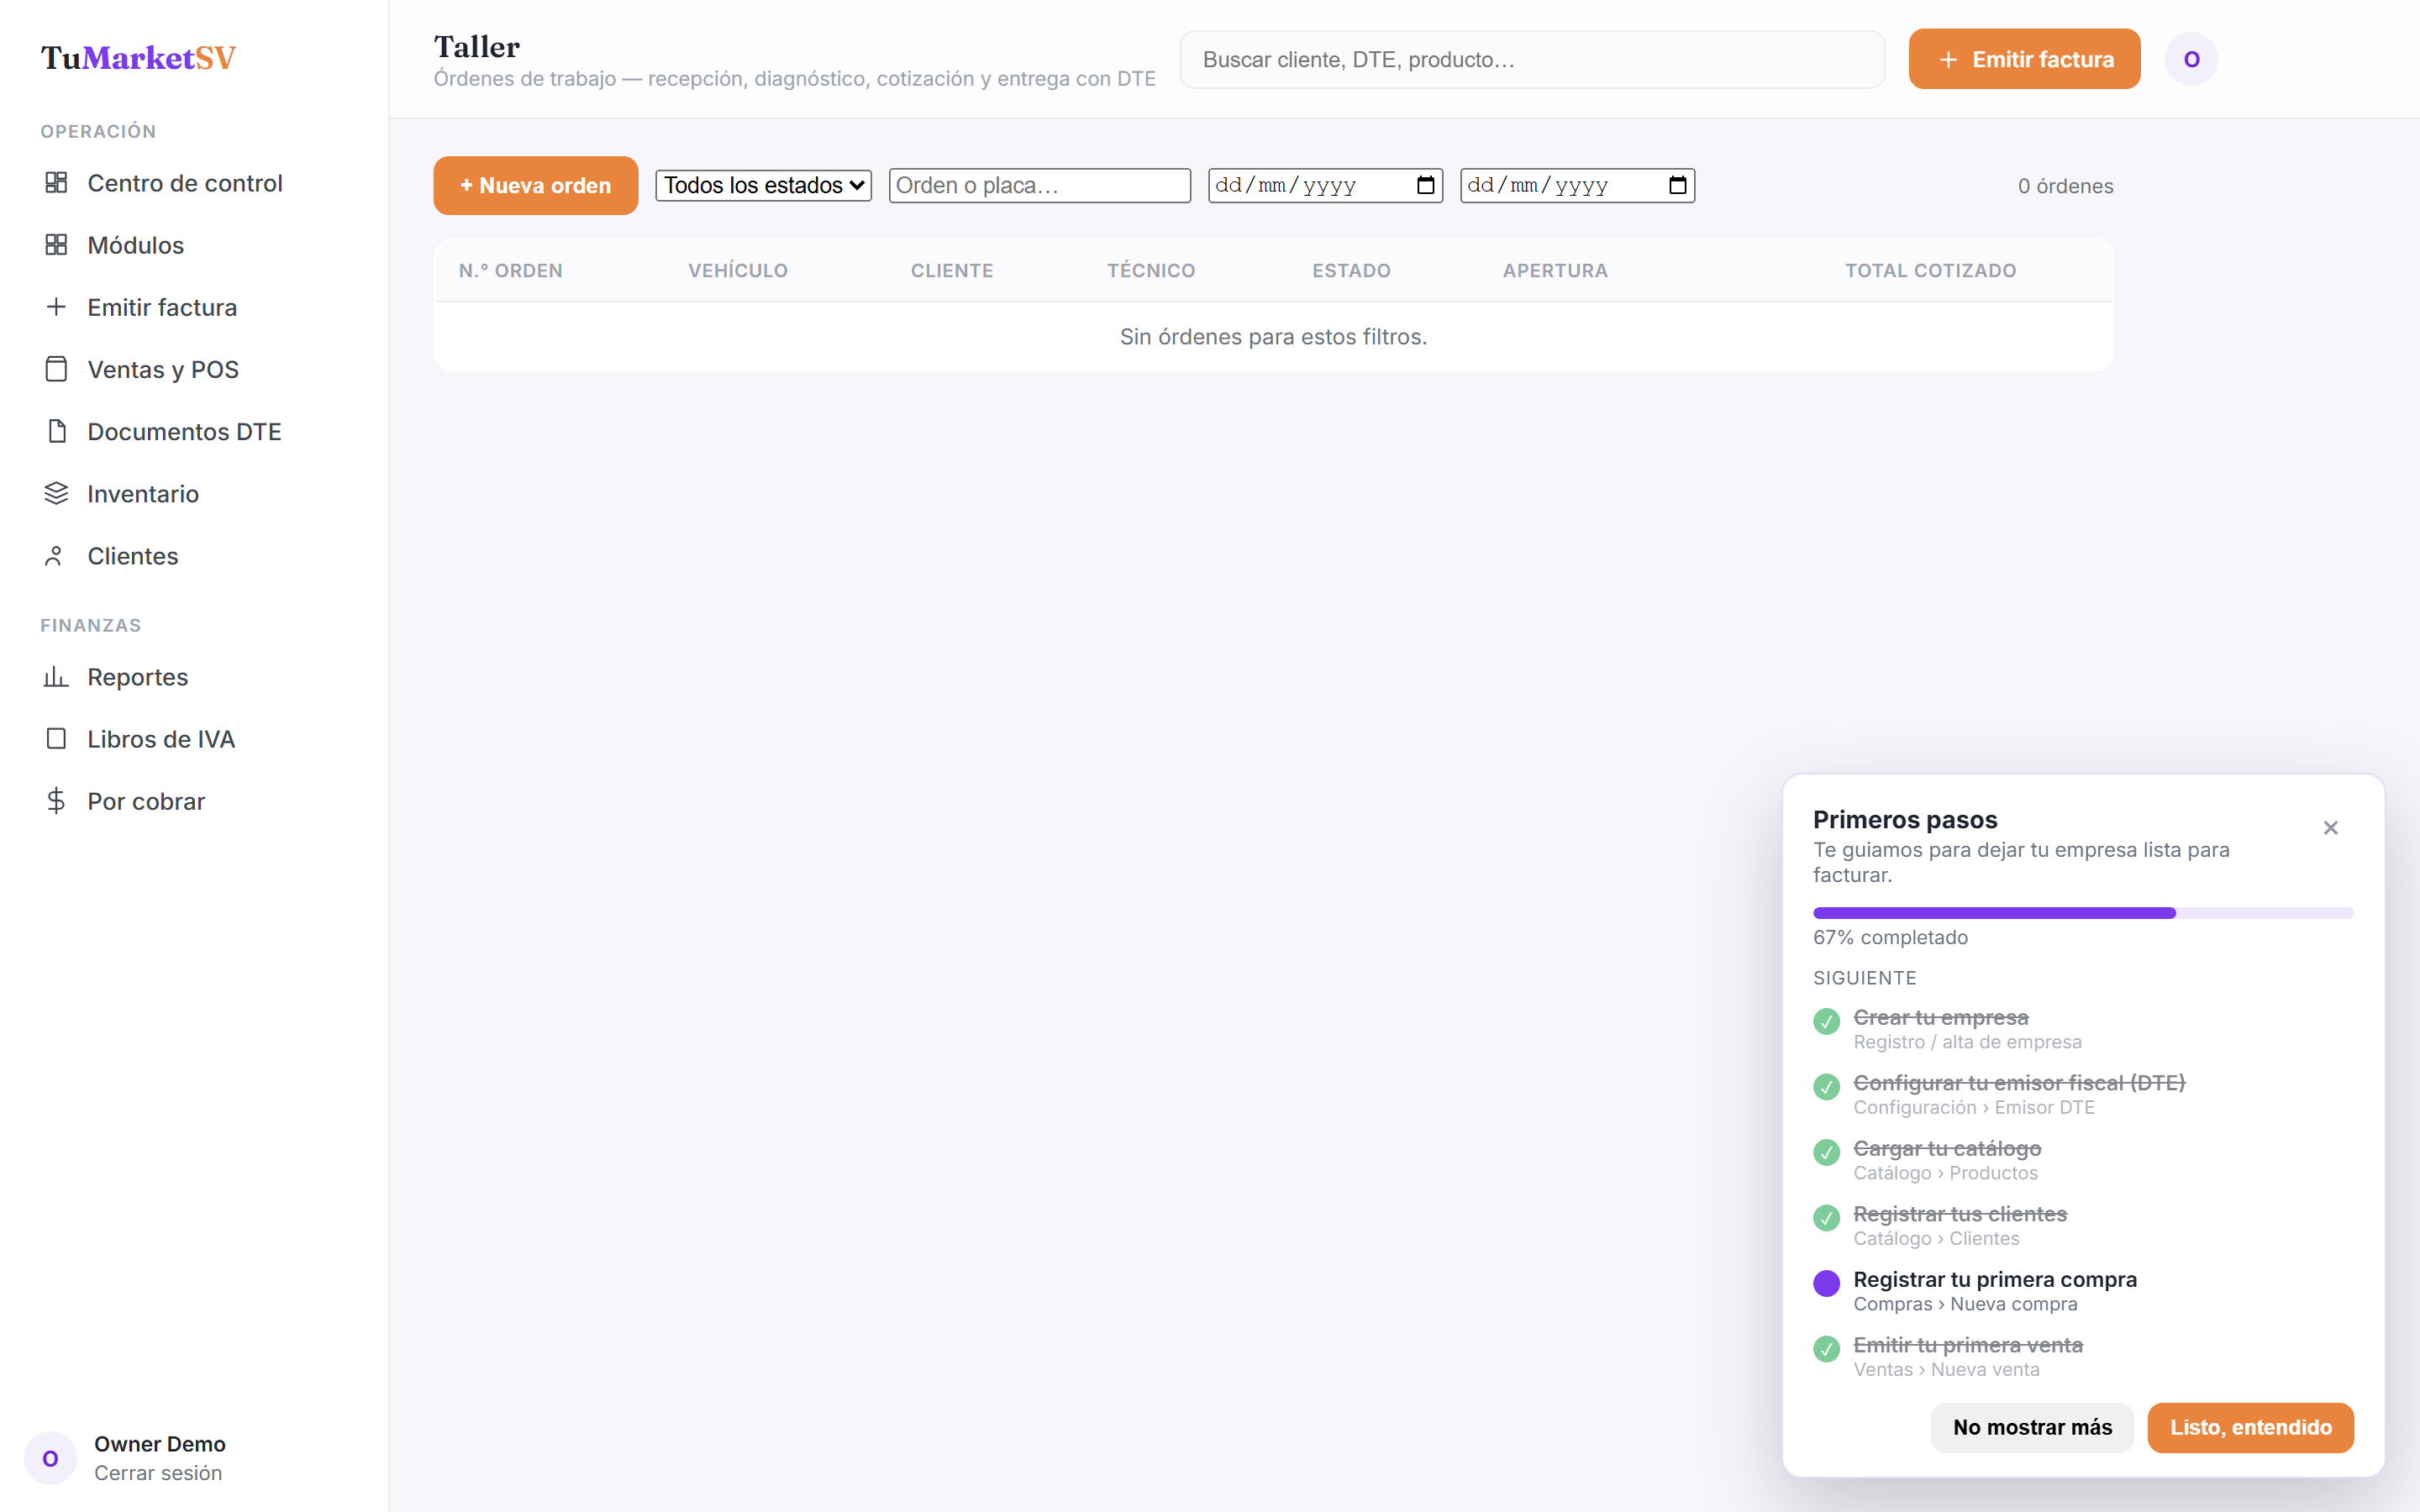Click the VEHÍCULO column header
The width and height of the screenshot is (2420, 1512).
737,270
